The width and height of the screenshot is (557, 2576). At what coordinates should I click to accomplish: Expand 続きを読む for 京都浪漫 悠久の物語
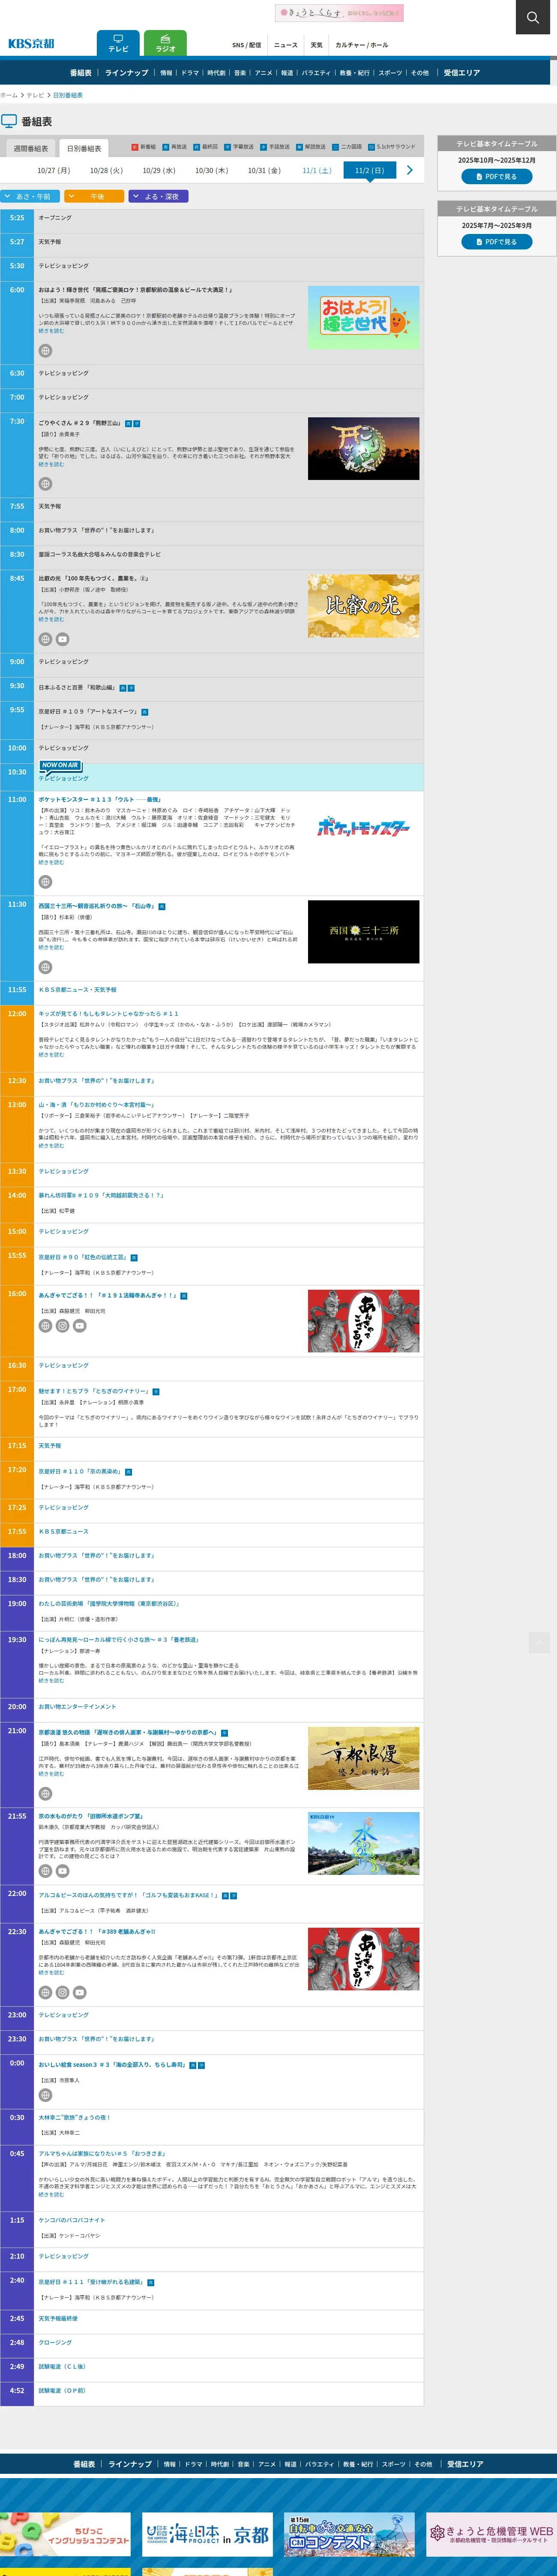pos(51,1773)
